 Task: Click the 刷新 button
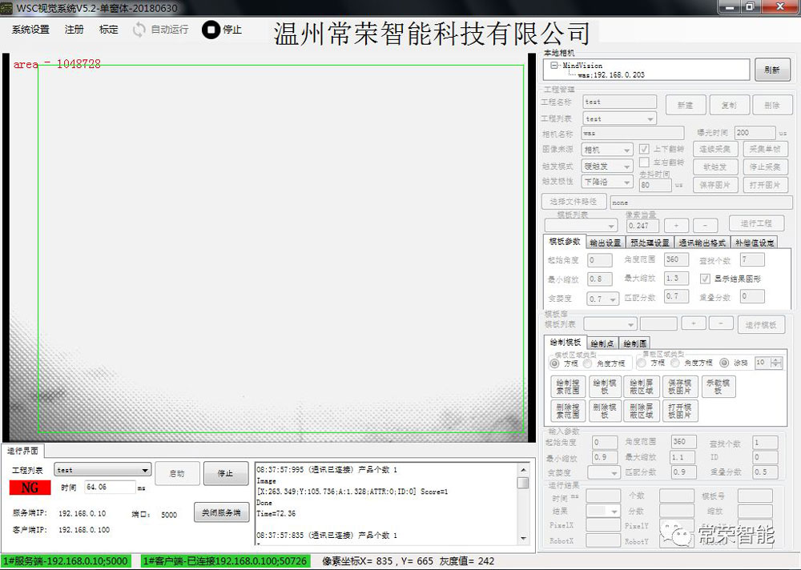(x=772, y=70)
